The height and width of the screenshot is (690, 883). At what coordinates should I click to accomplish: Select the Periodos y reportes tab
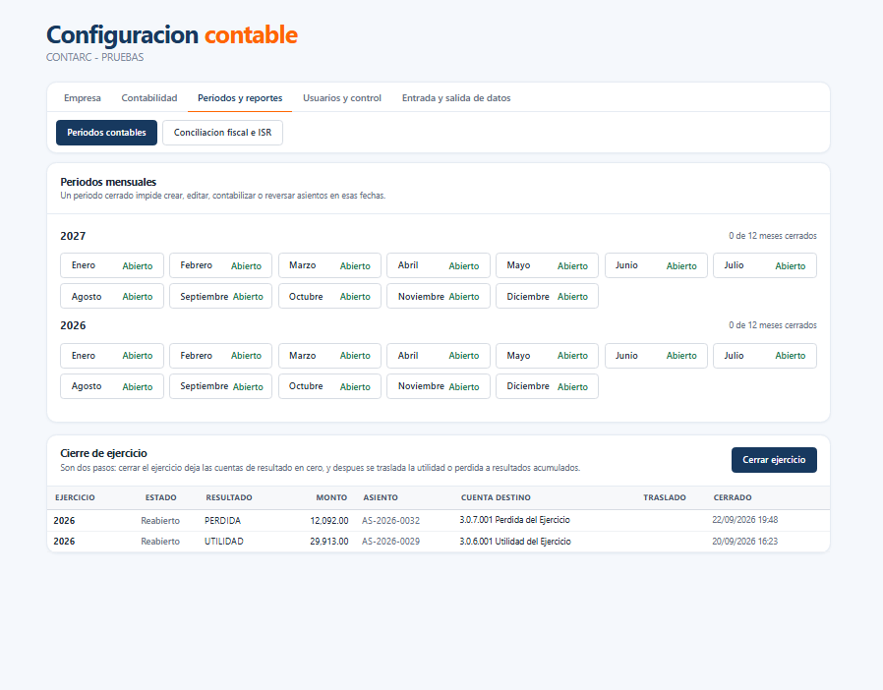point(240,98)
